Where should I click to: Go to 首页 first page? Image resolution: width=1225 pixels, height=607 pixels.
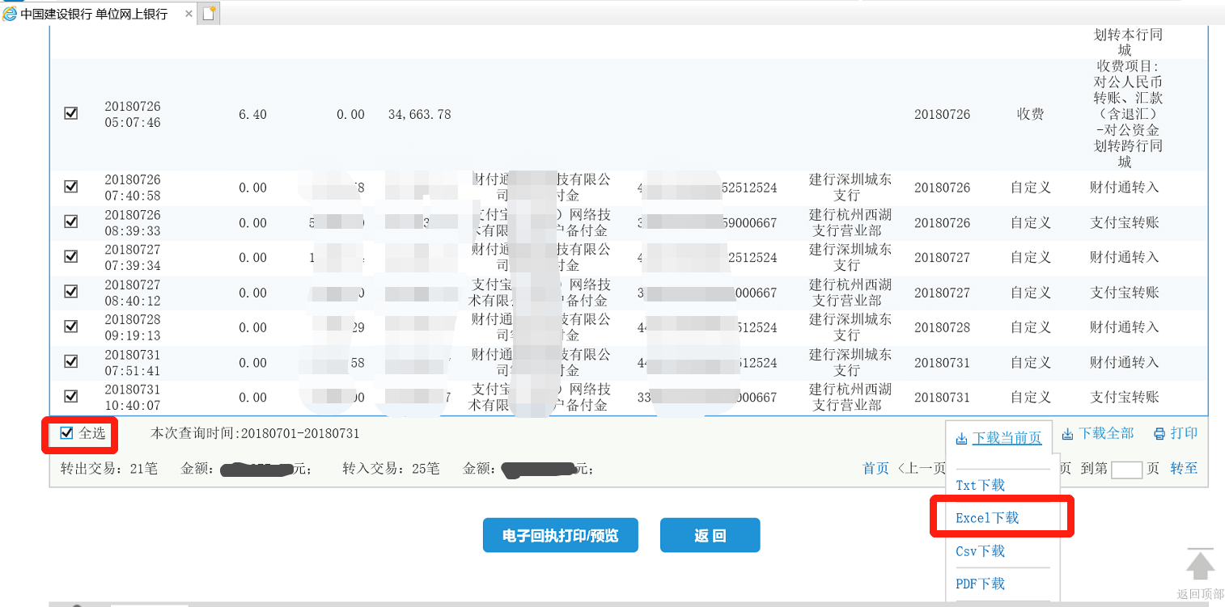point(875,469)
